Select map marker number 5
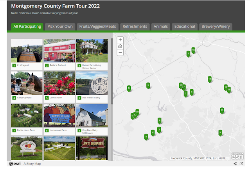Screen dimensions: 250x170 (148, 85)
